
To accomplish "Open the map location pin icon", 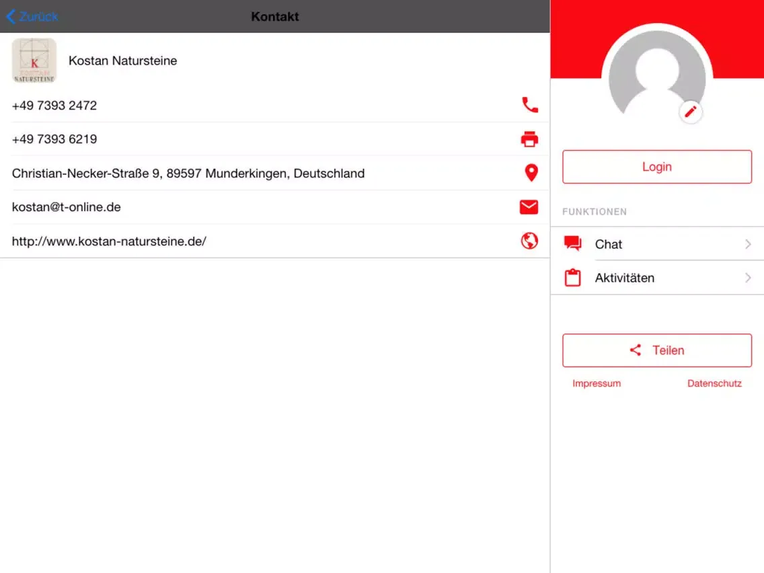I will pyautogui.click(x=531, y=173).
